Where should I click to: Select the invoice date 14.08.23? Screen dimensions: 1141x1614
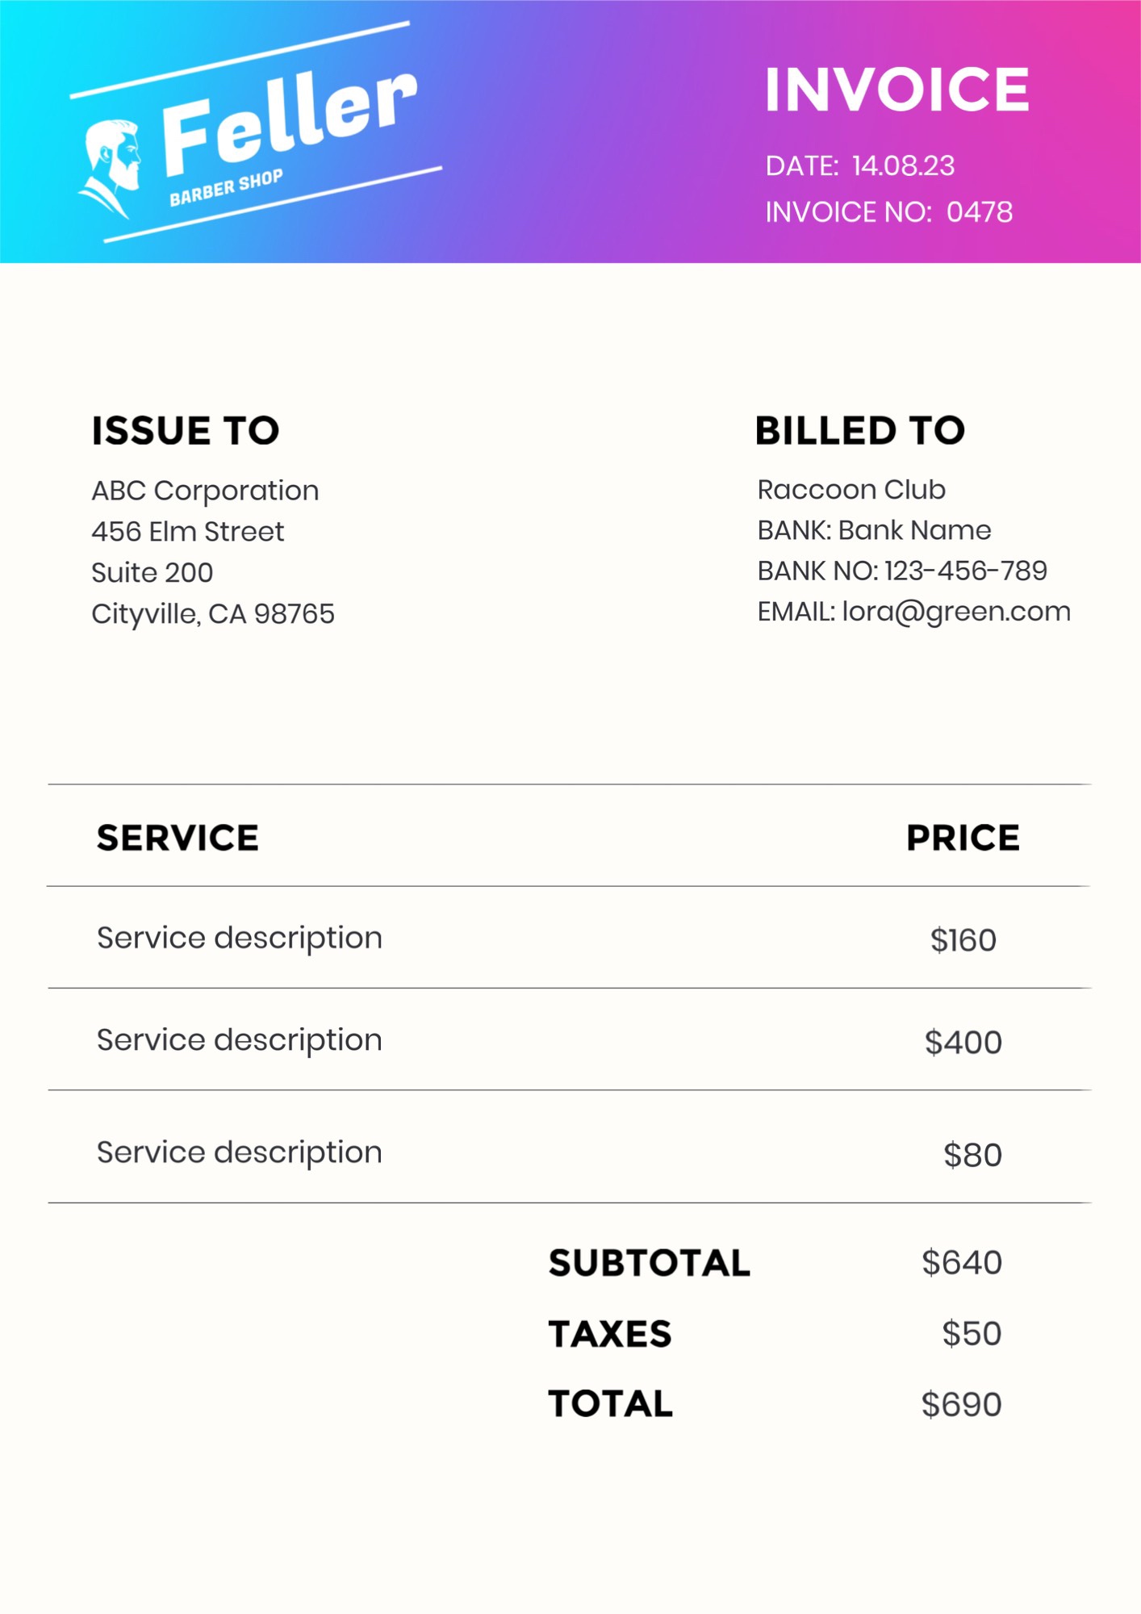pyautogui.click(x=903, y=166)
